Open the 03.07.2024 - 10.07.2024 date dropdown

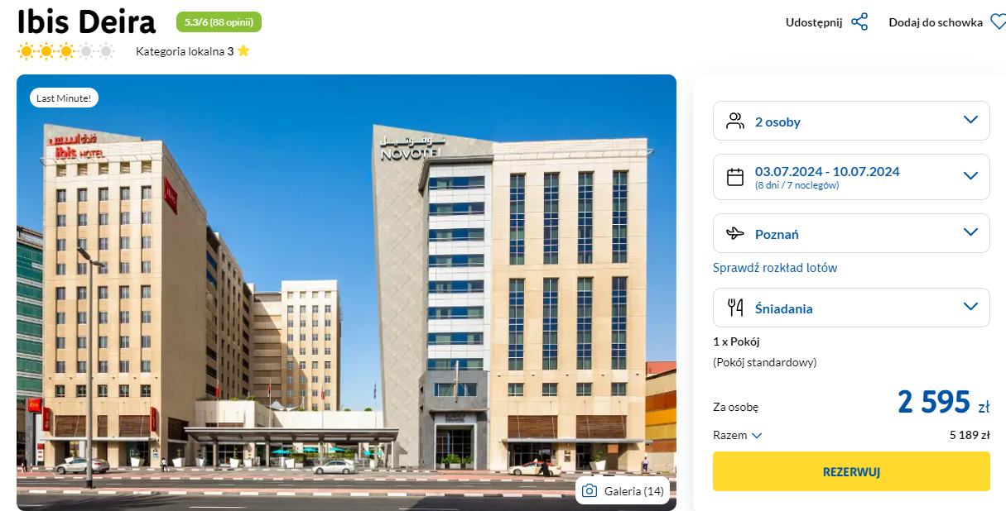tap(851, 177)
